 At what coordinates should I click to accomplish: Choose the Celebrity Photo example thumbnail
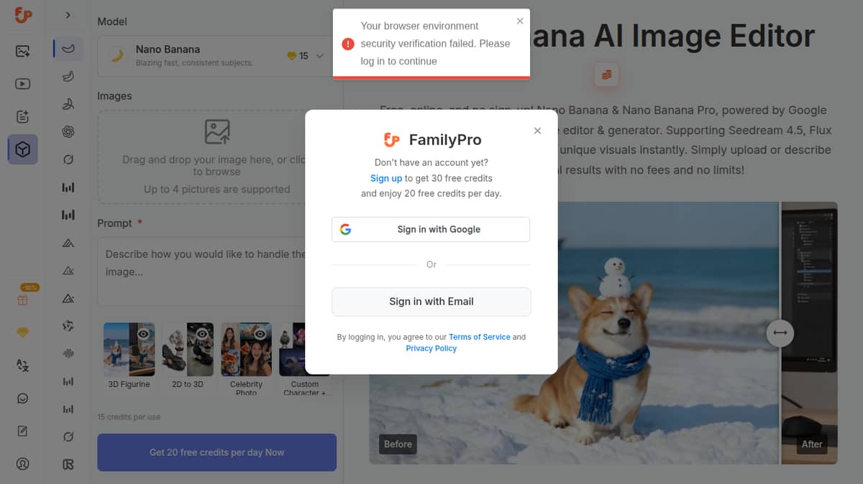(246, 349)
